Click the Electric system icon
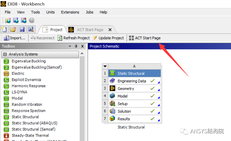The width and height of the screenshot is (231, 141). tap(6, 74)
